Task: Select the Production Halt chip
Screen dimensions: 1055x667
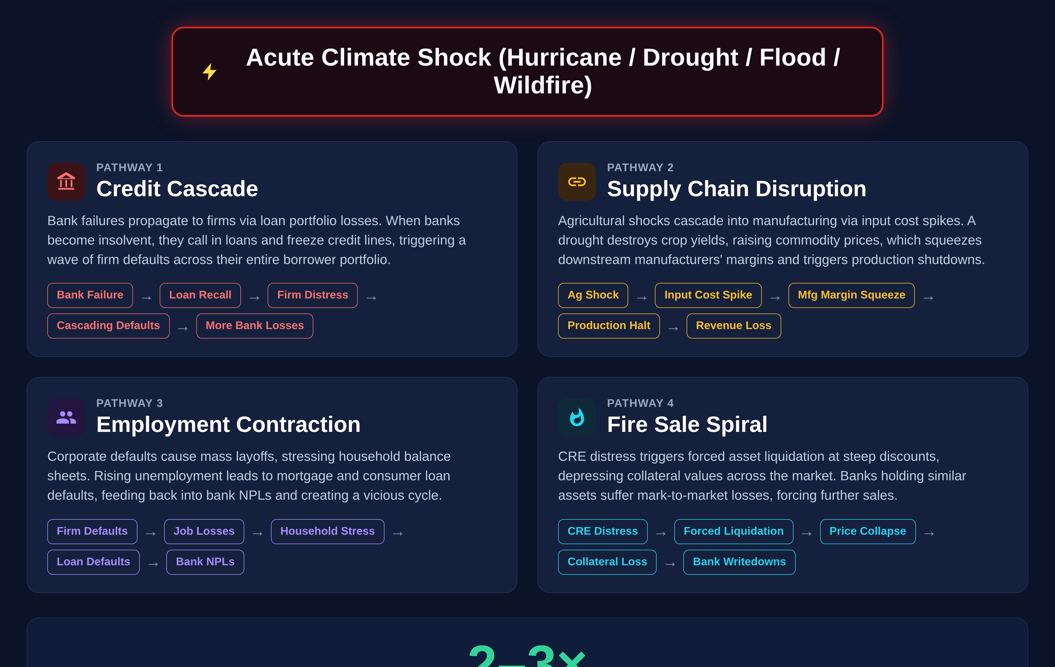Action: [608, 326]
